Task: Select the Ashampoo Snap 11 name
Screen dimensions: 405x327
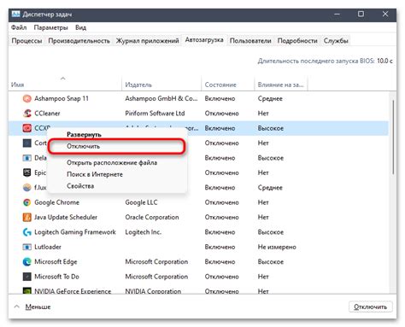Action: coord(62,98)
